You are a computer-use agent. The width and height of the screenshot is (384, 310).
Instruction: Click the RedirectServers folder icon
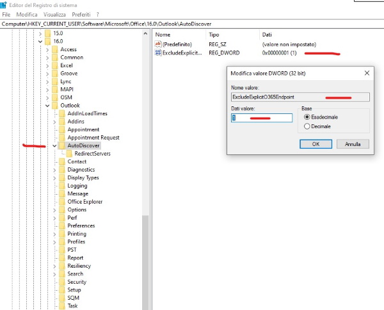click(69, 154)
